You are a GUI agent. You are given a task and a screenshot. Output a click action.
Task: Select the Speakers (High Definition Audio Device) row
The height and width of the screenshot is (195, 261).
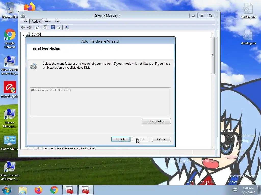pyautogui.click(x=68, y=148)
